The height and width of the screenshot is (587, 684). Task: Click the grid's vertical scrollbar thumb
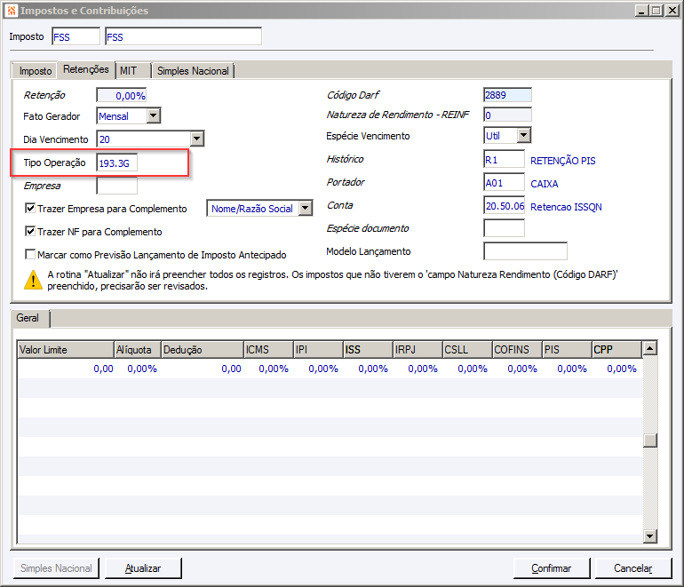point(649,440)
